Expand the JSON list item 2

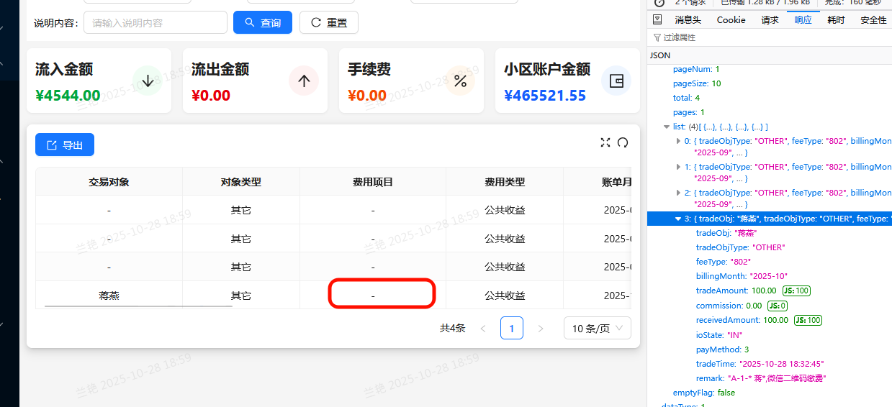[x=678, y=193]
